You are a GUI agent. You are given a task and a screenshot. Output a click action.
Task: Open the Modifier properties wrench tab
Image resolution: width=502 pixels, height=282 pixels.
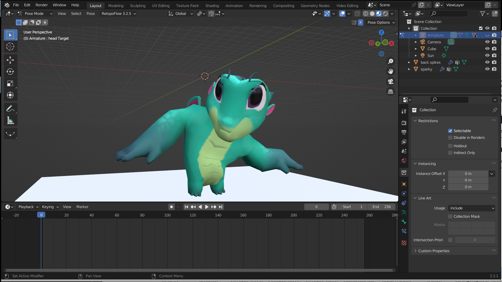point(404,111)
